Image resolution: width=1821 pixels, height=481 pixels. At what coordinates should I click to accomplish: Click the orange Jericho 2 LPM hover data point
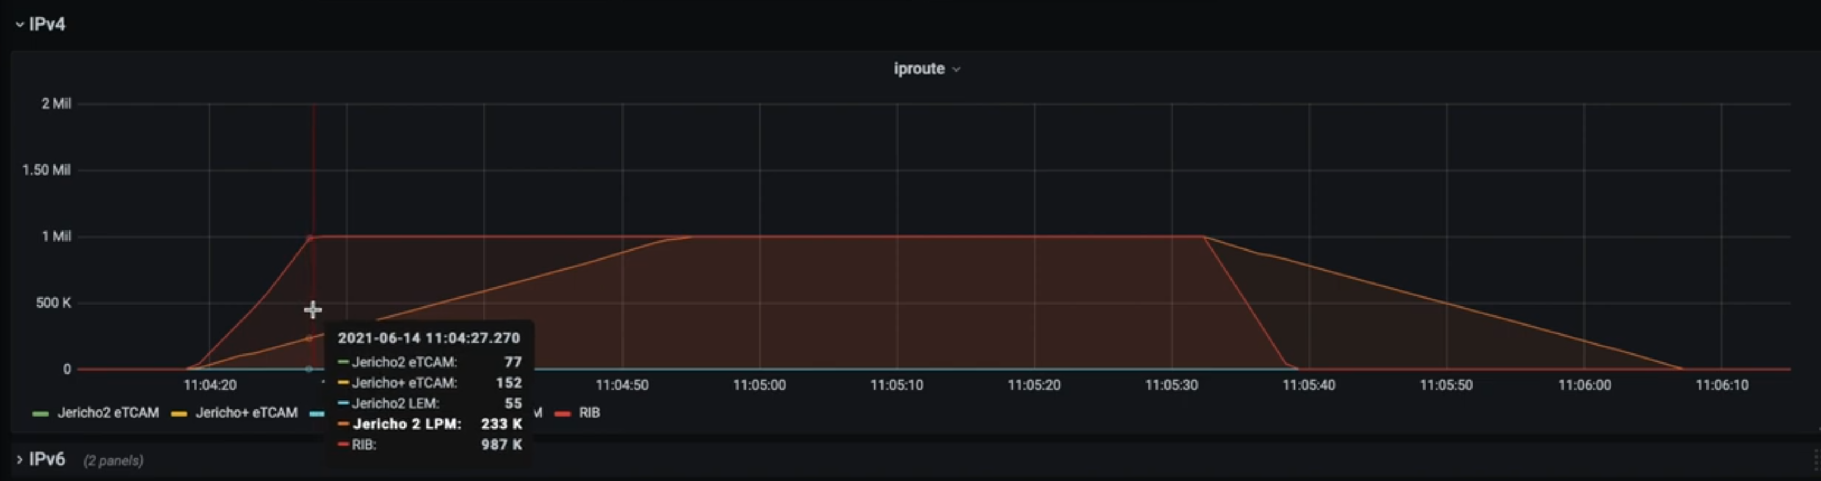pos(309,339)
